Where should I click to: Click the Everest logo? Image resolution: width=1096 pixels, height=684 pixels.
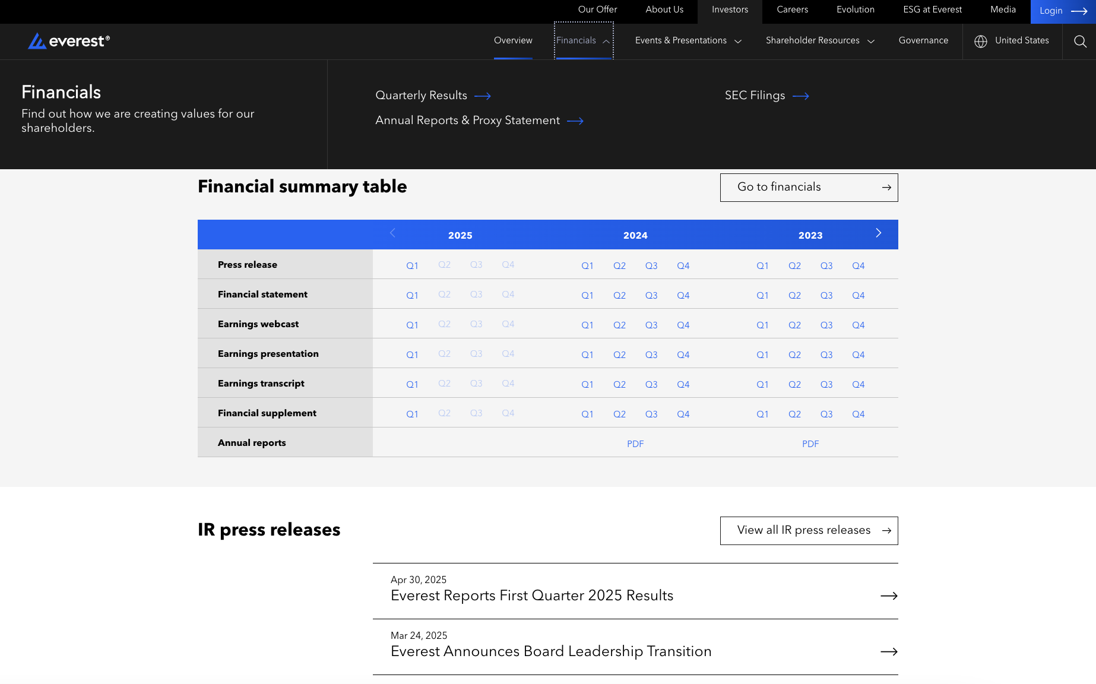[69, 41]
